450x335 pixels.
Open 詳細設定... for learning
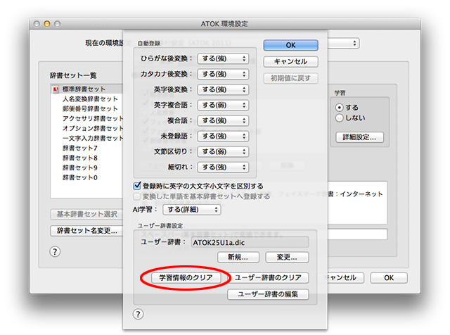[x=359, y=137]
